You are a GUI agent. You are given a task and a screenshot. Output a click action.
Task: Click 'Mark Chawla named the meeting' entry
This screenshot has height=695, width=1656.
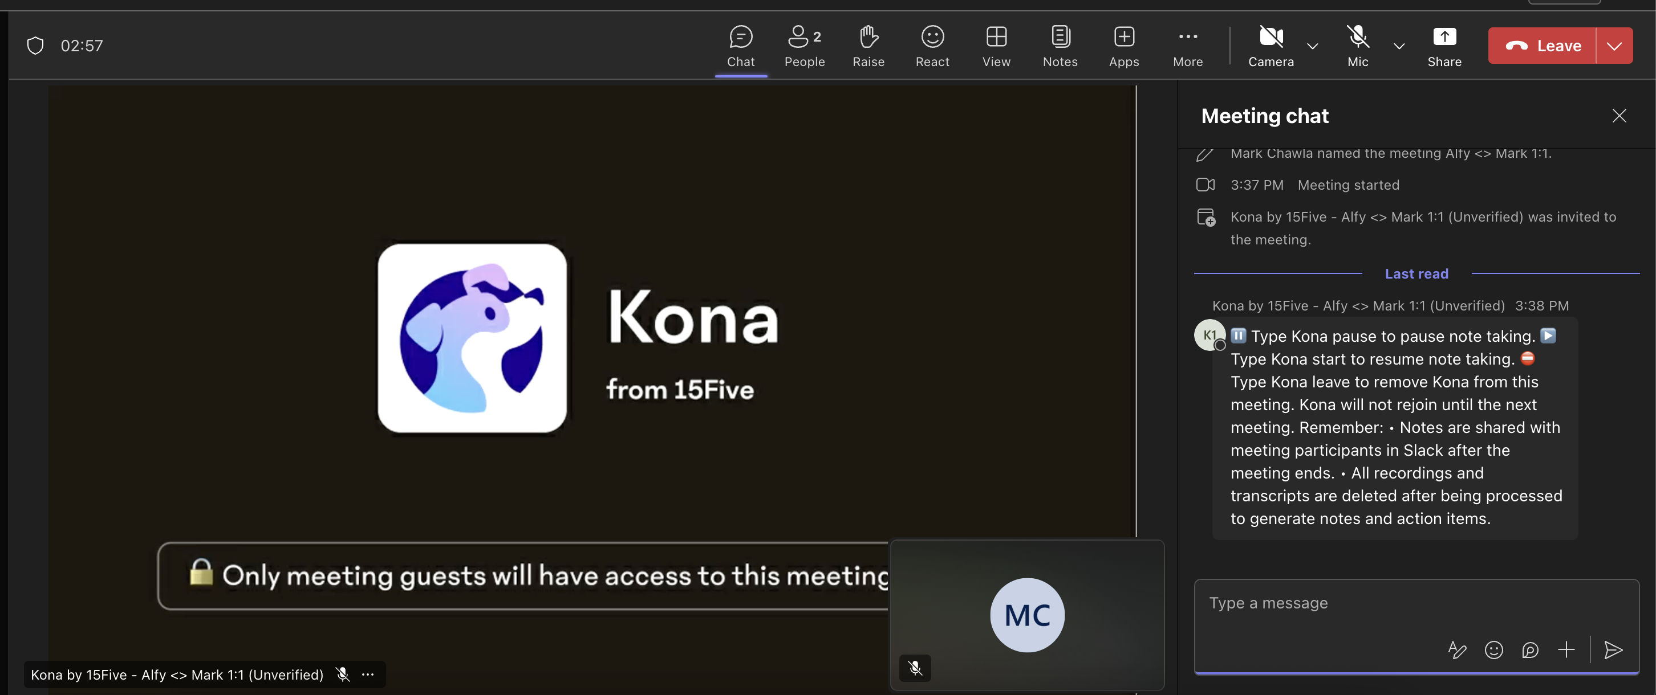pos(1390,153)
